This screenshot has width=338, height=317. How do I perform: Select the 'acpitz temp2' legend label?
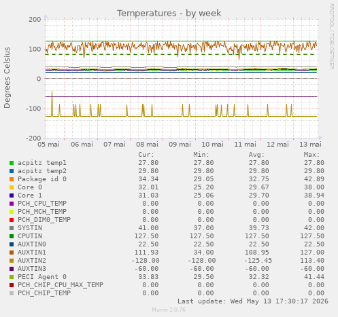[x=42, y=171]
